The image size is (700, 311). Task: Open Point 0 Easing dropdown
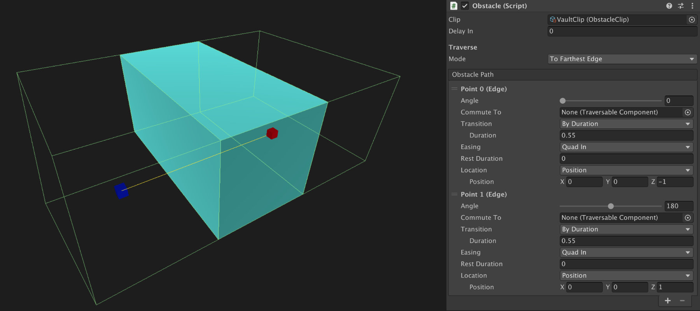tap(626, 147)
